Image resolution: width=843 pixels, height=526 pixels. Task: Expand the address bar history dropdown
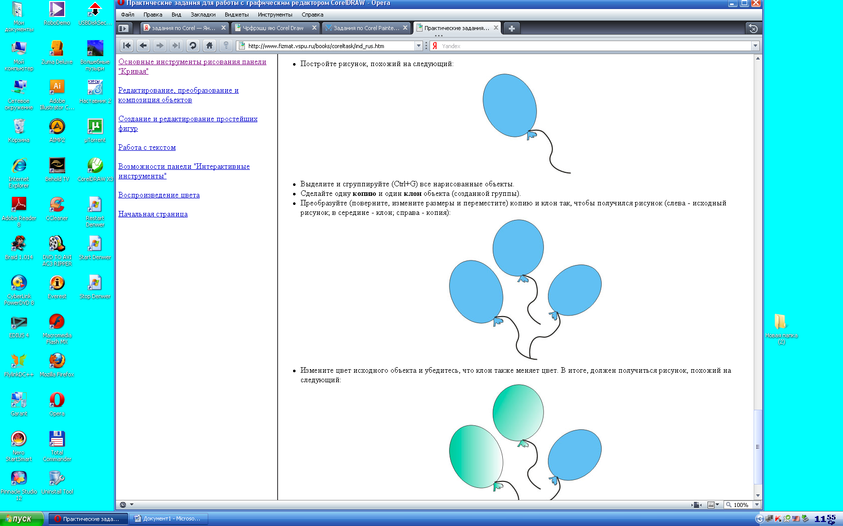pyautogui.click(x=418, y=46)
